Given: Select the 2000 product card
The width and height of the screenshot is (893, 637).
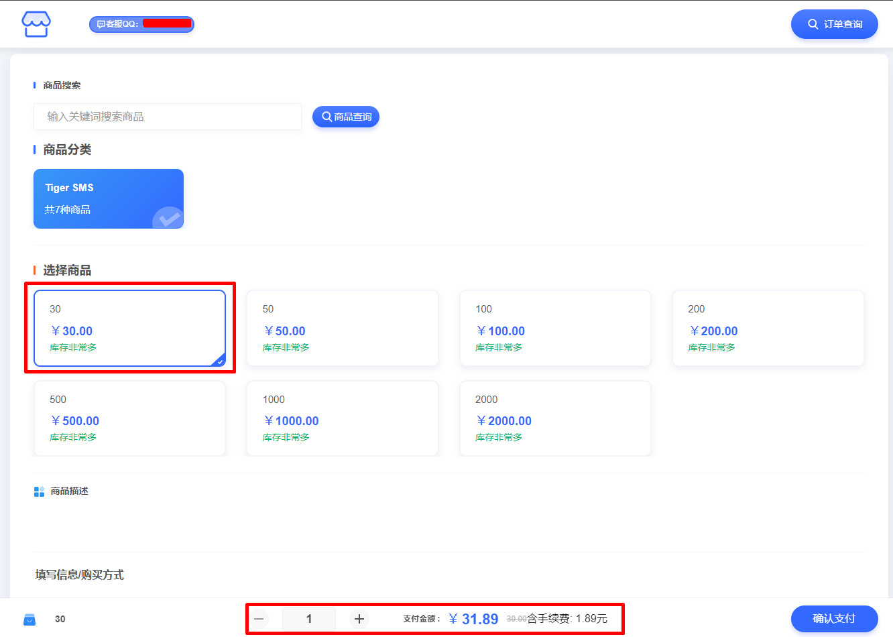Looking at the screenshot, I should 555,418.
